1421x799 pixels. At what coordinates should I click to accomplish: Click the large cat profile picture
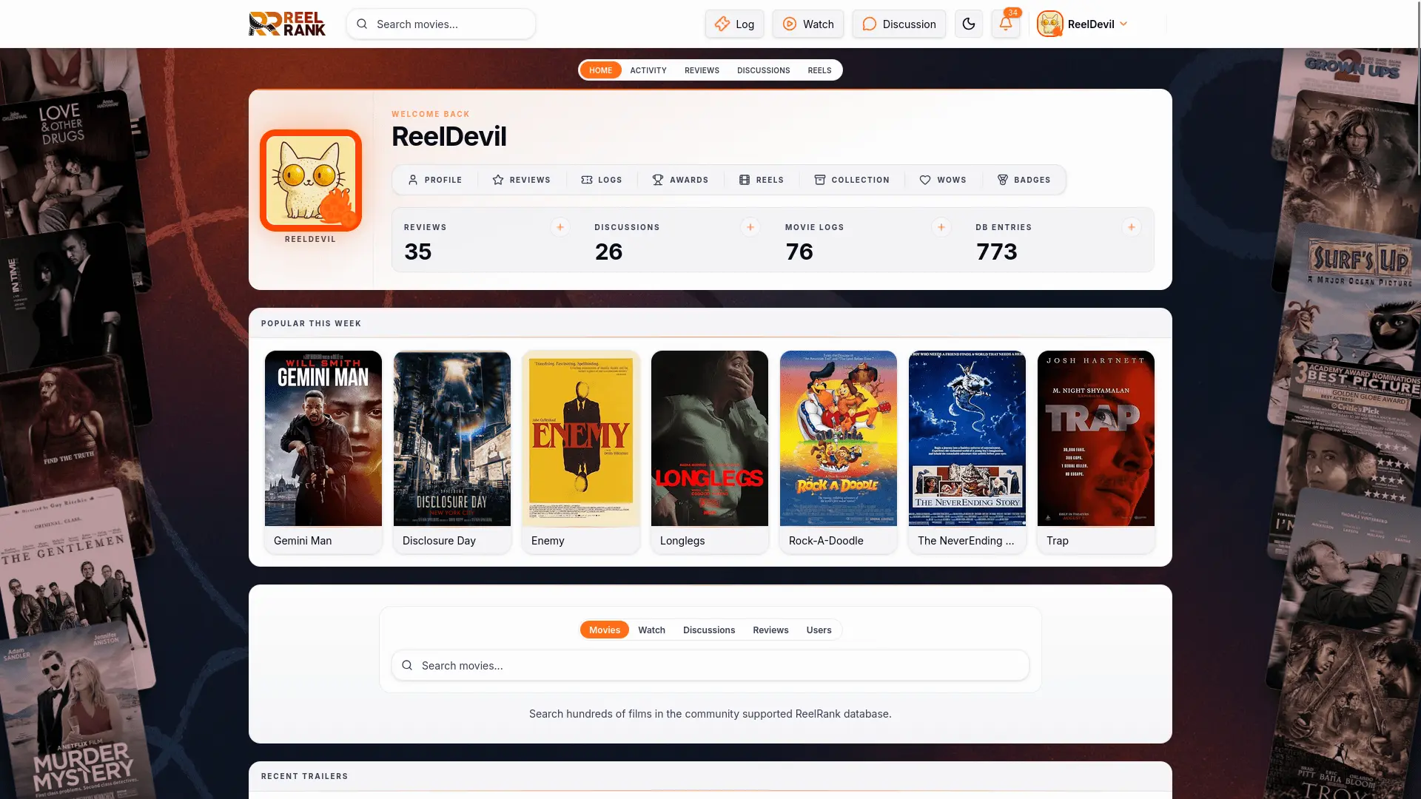(311, 181)
